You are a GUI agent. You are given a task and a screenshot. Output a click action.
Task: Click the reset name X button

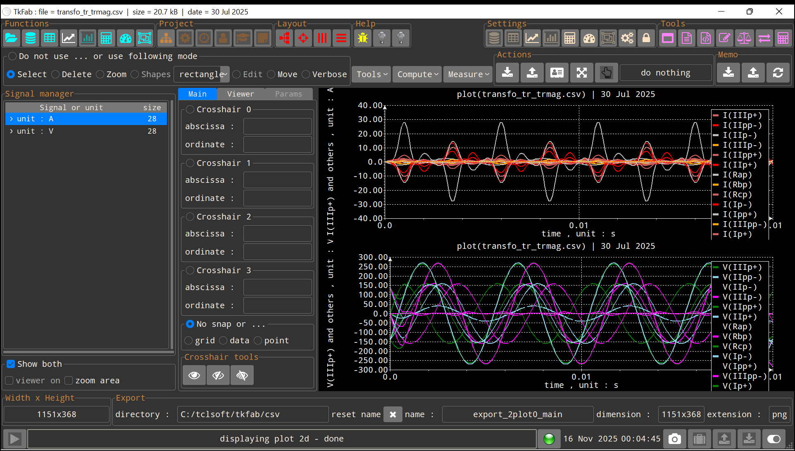click(x=393, y=414)
